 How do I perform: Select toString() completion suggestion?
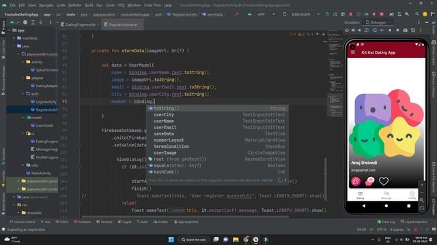[217, 108]
